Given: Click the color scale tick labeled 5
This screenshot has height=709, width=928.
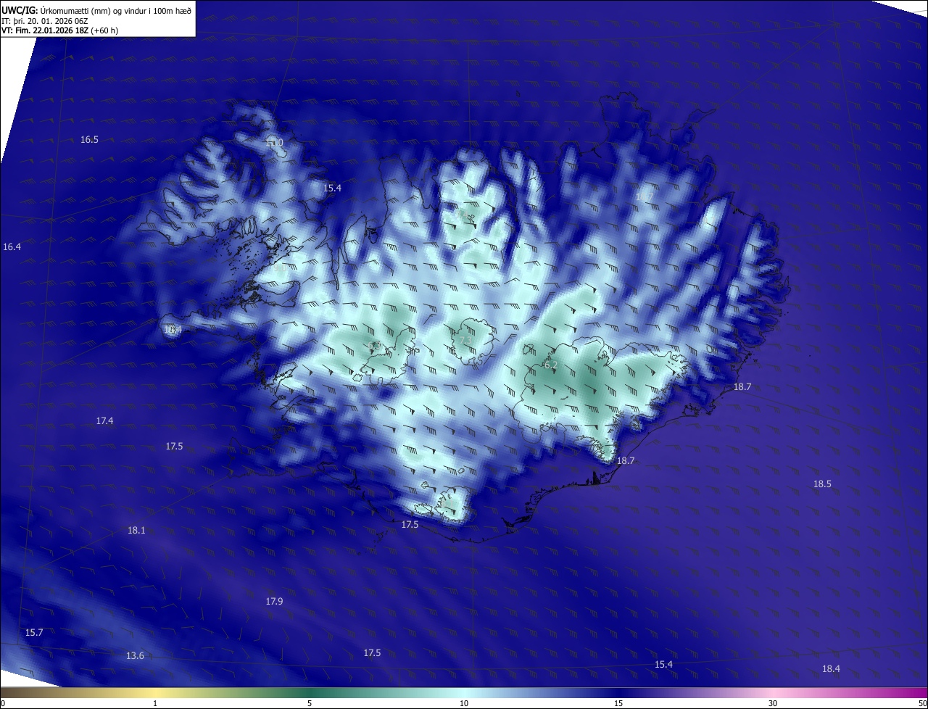Looking at the screenshot, I should point(310,703).
